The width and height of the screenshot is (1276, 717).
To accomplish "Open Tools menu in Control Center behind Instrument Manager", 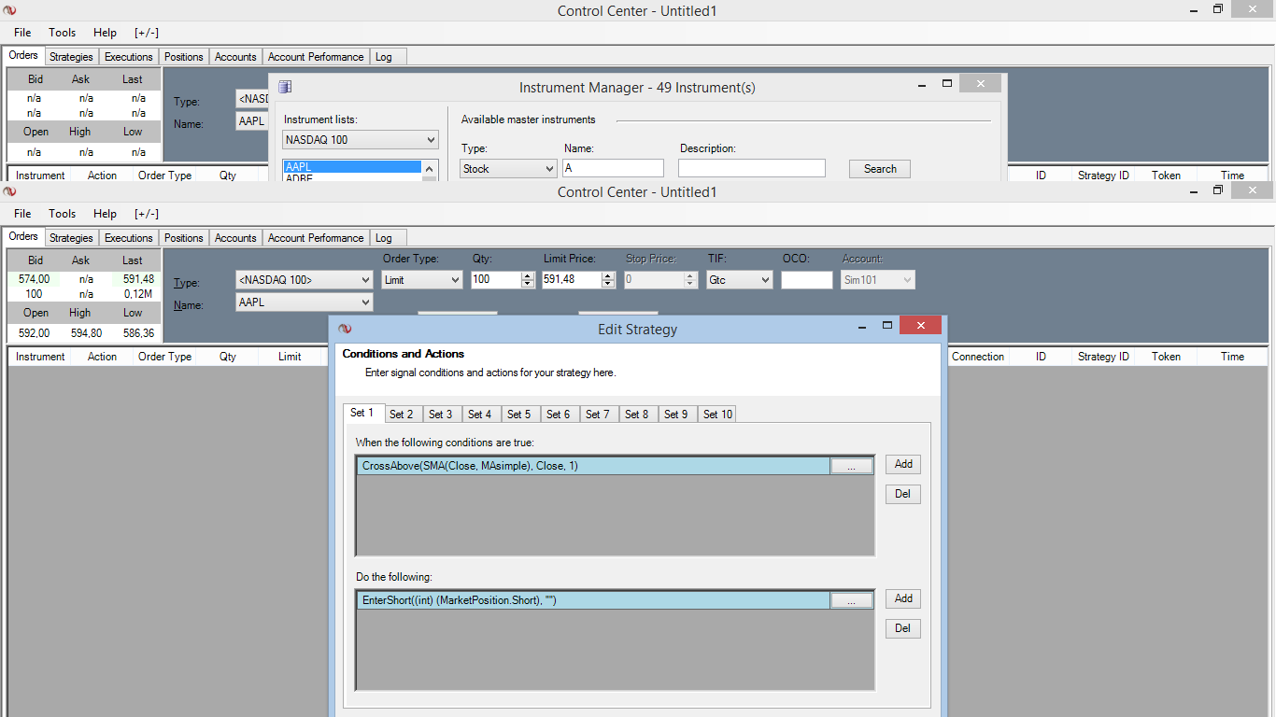I will [63, 33].
